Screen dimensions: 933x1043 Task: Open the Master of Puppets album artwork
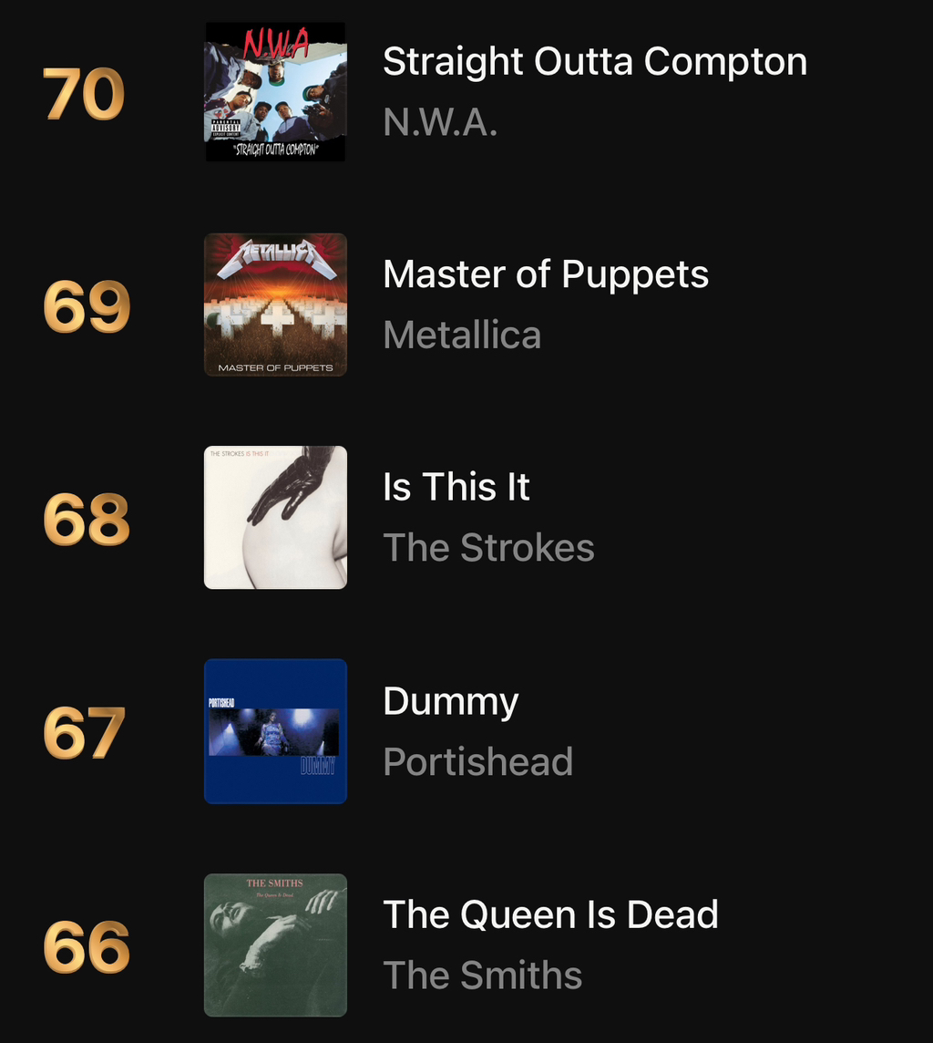275,305
